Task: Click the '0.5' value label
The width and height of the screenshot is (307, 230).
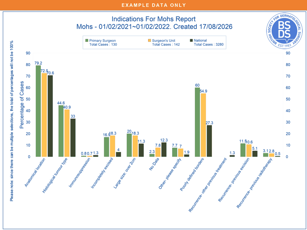Action: (278, 154)
